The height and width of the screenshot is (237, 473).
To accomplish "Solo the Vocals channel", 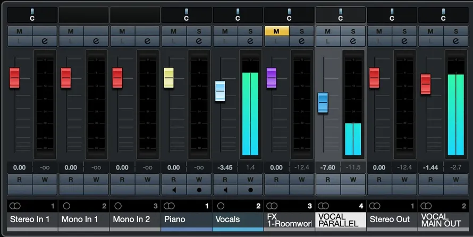I will [x=250, y=31].
